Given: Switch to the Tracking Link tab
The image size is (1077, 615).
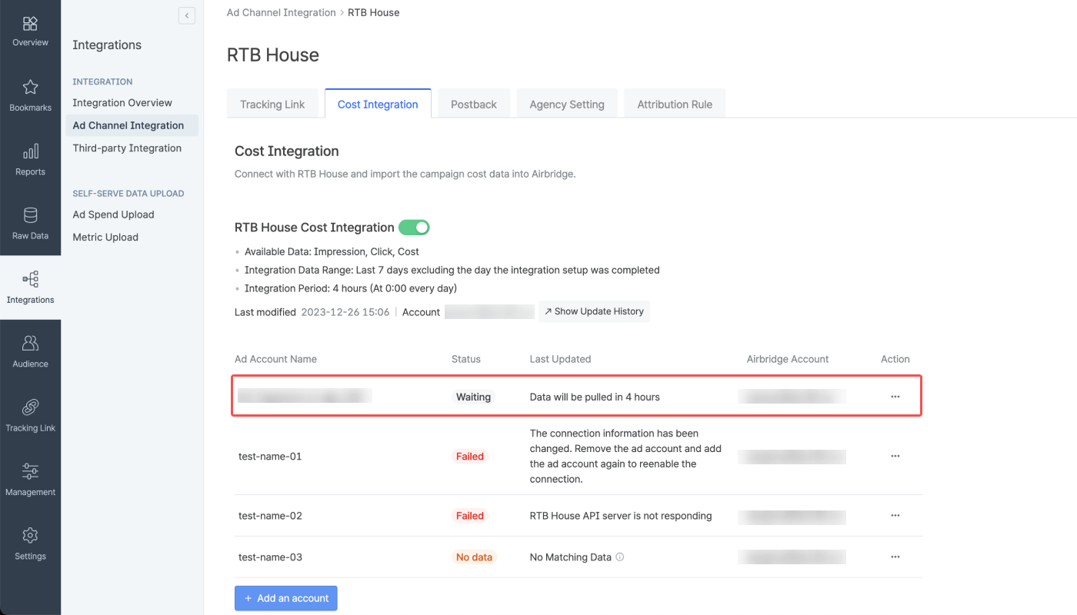Looking at the screenshot, I should click(x=272, y=104).
